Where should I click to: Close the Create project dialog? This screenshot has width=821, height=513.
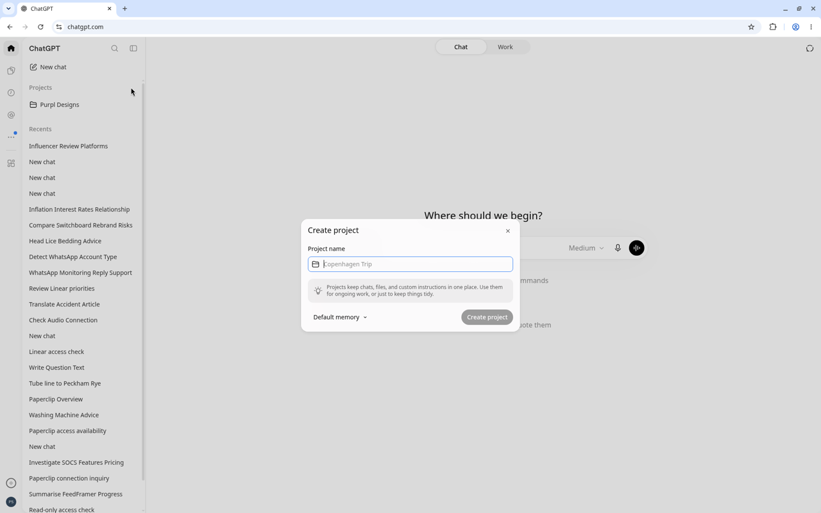pyautogui.click(x=508, y=231)
